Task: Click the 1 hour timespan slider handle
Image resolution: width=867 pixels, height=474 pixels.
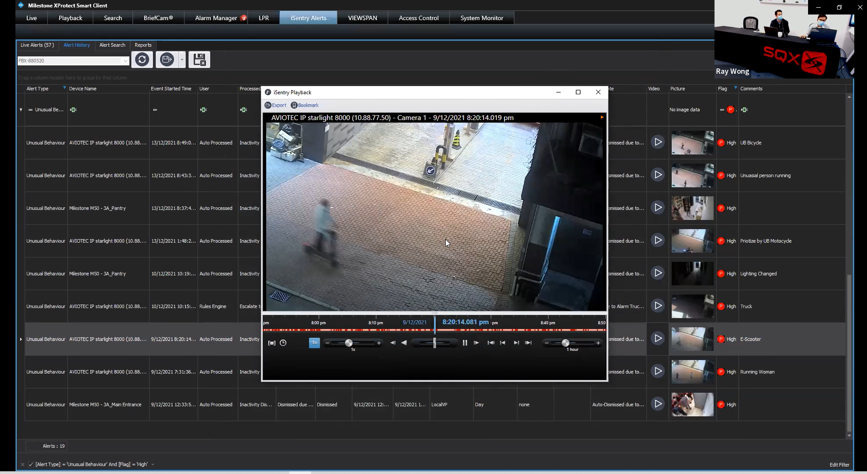Action: [565, 343]
